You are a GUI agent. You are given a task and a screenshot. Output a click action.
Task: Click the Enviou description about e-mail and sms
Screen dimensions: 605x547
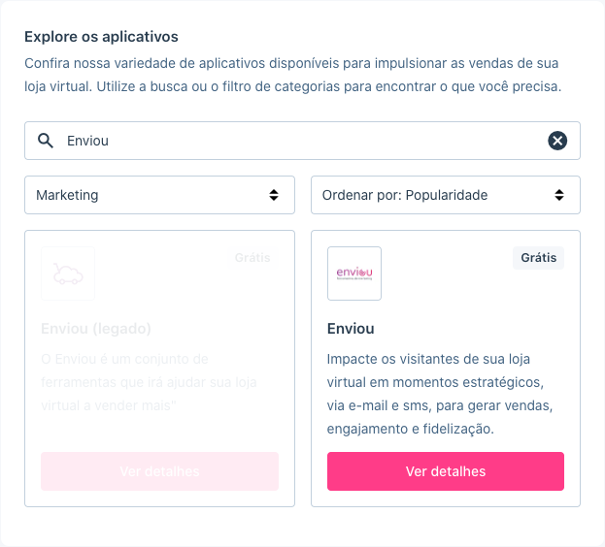[440, 394]
